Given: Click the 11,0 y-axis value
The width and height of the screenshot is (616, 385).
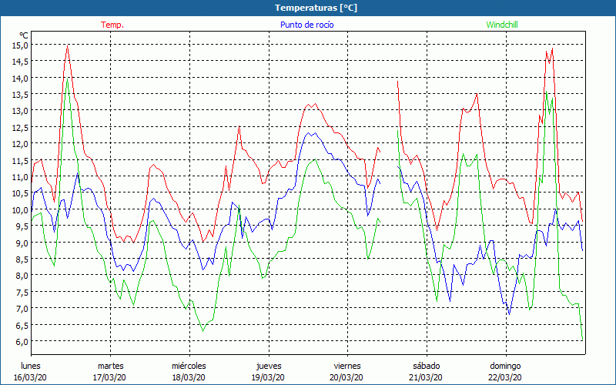Looking at the screenshot, I should (21, 176).
